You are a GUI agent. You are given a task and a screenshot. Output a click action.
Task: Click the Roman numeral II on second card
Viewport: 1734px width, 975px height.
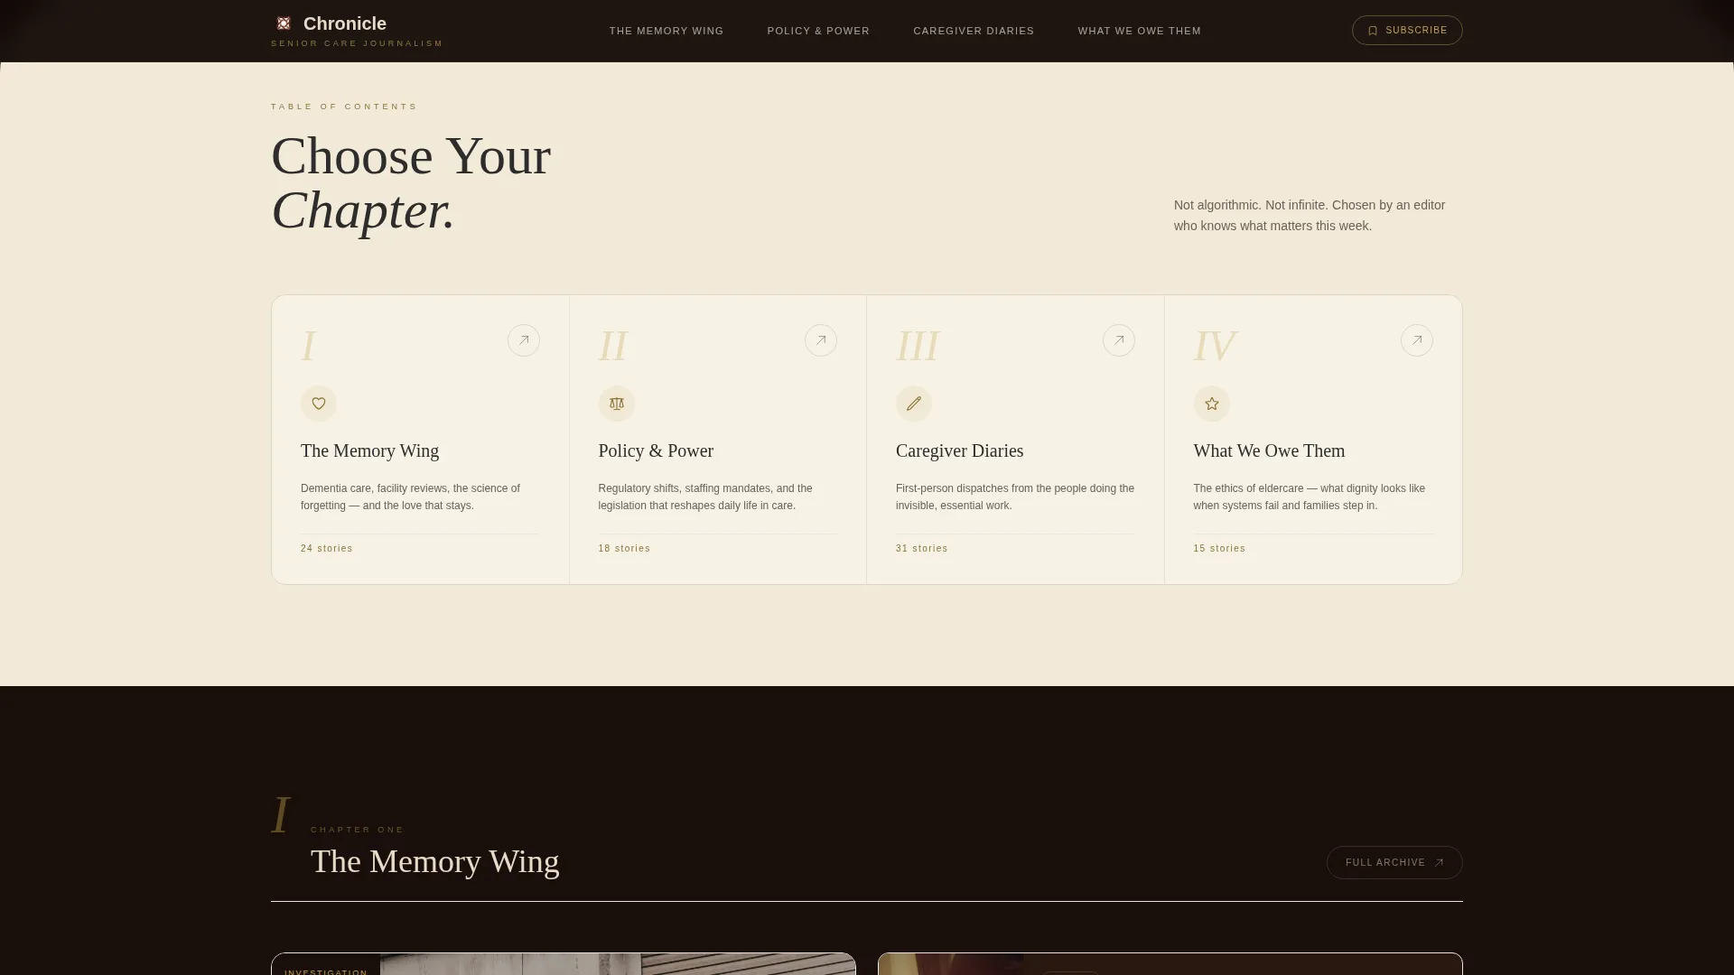click(x=612, y=346)
